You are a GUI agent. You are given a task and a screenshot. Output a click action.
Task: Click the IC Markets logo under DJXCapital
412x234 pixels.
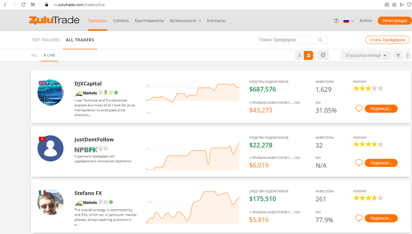click(x=86, y=93)
